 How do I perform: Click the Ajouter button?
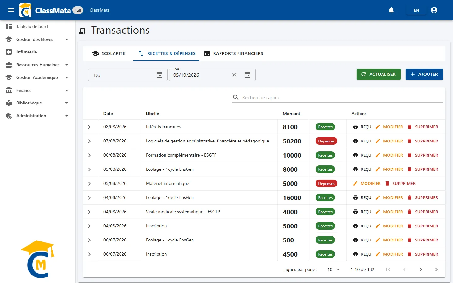[x=424, y=74]
